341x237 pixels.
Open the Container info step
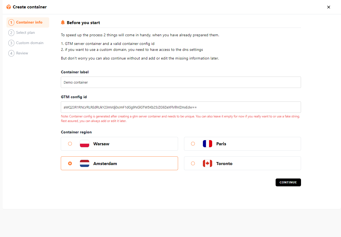(29, 22)
